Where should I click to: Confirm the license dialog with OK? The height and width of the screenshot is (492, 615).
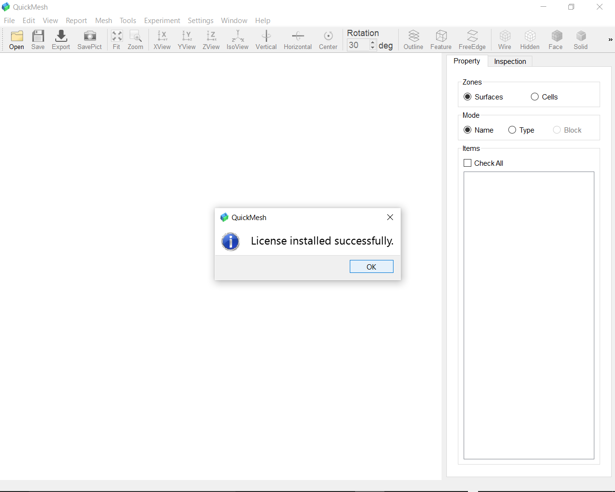coord(371,267)
